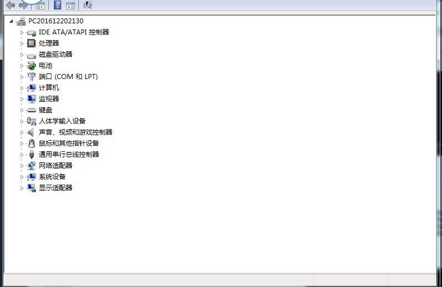Select the '处理器' label
442x287 pixels.
[x=49, y=43]
